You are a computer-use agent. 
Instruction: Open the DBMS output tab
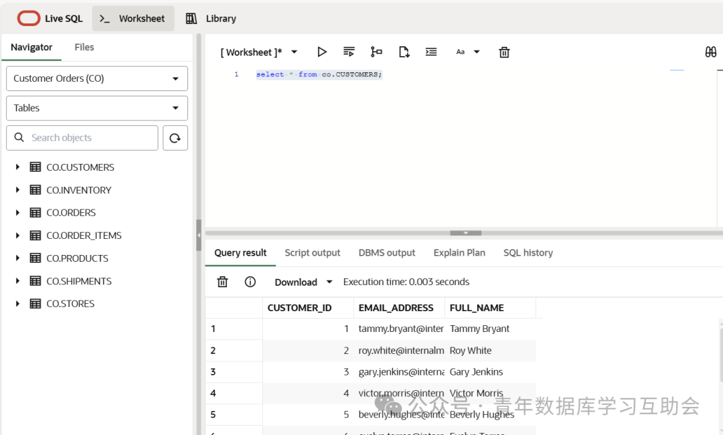[387, 252]
